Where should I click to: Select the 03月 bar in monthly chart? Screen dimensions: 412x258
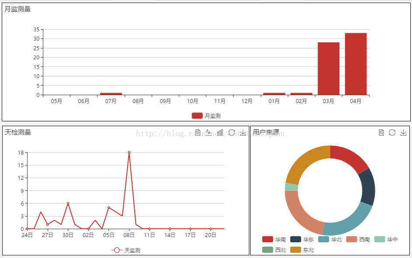tap(328, 69)
